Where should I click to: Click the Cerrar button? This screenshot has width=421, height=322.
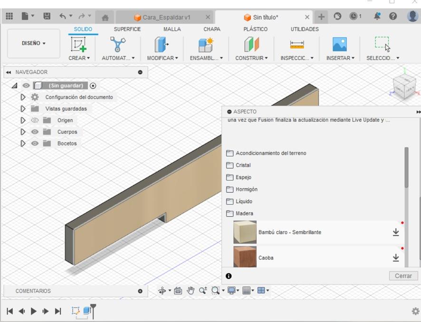pyautogui.click(x=403, y=276)
